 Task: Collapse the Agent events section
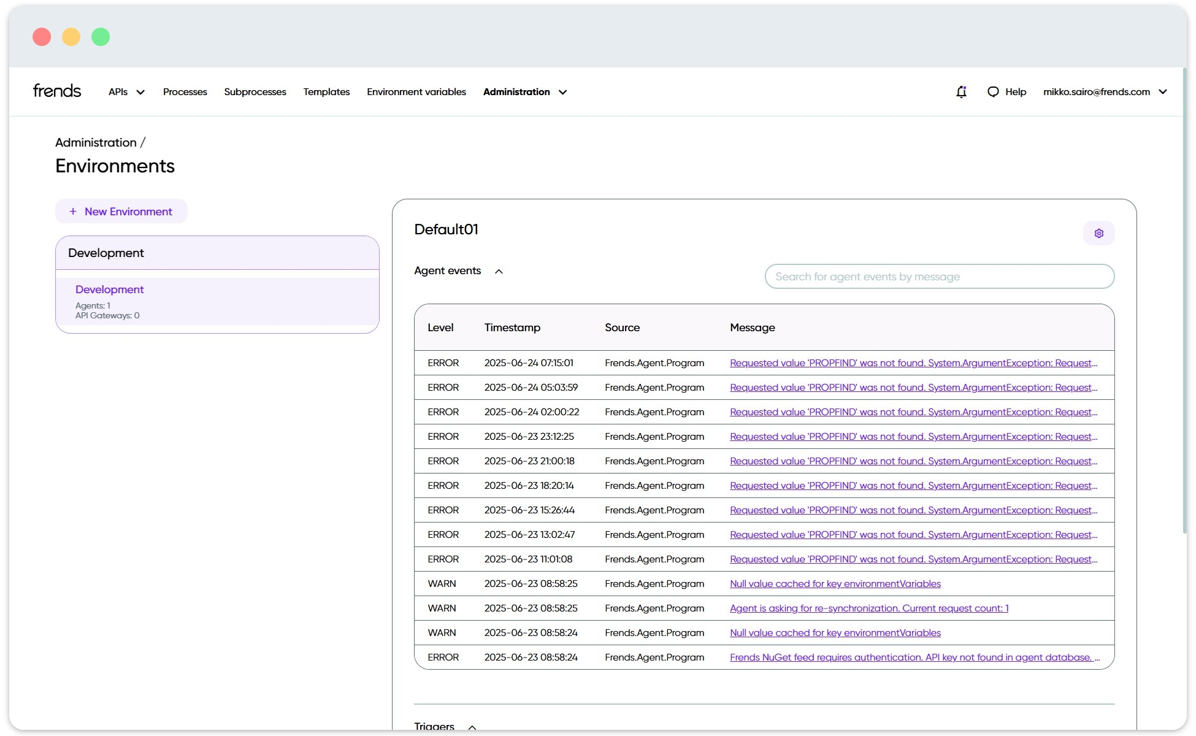point(499,270)
